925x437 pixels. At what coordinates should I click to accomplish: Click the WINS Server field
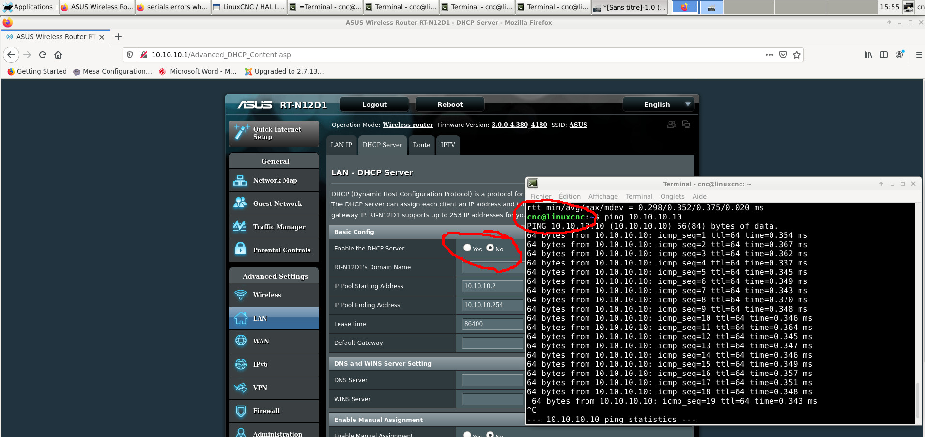coord(493,399)
